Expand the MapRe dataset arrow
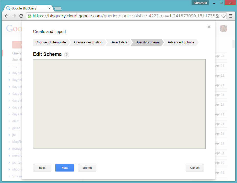Viewport: 237px width, 183px height. pos(9,142)
